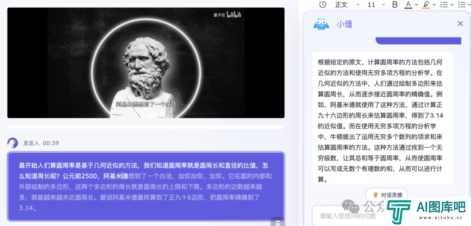The width and height of the screenshot is (471, 226).
Task: Close the 小悟 assistant panel
Action: (460, 24)
